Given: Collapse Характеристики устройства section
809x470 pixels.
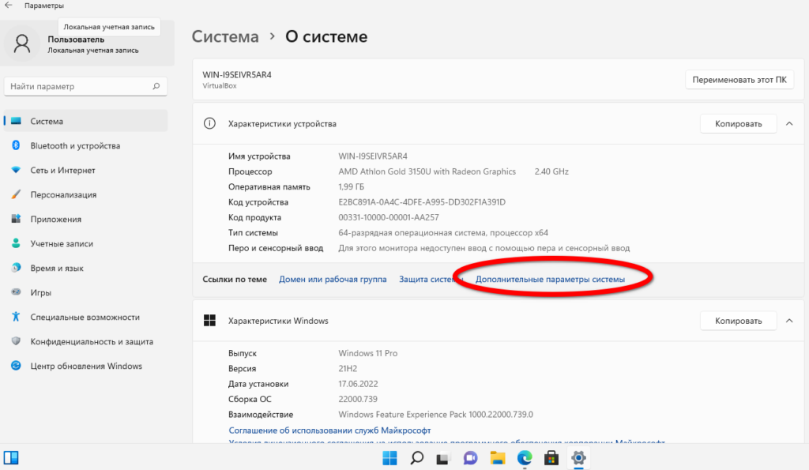Looking at the screenshot, I should [789, 124].
